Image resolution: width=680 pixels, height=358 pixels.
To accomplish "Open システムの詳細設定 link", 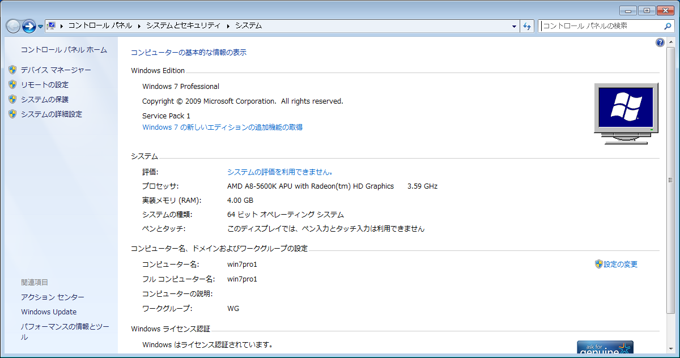I will tap(52, 114).
